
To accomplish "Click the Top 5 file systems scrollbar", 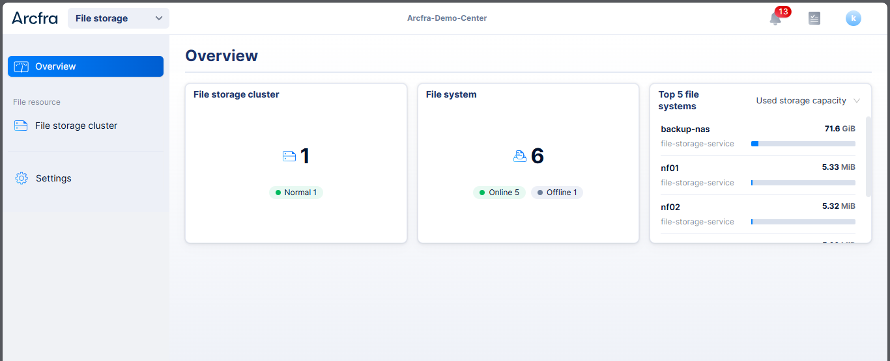I will [x=868, y=156].
